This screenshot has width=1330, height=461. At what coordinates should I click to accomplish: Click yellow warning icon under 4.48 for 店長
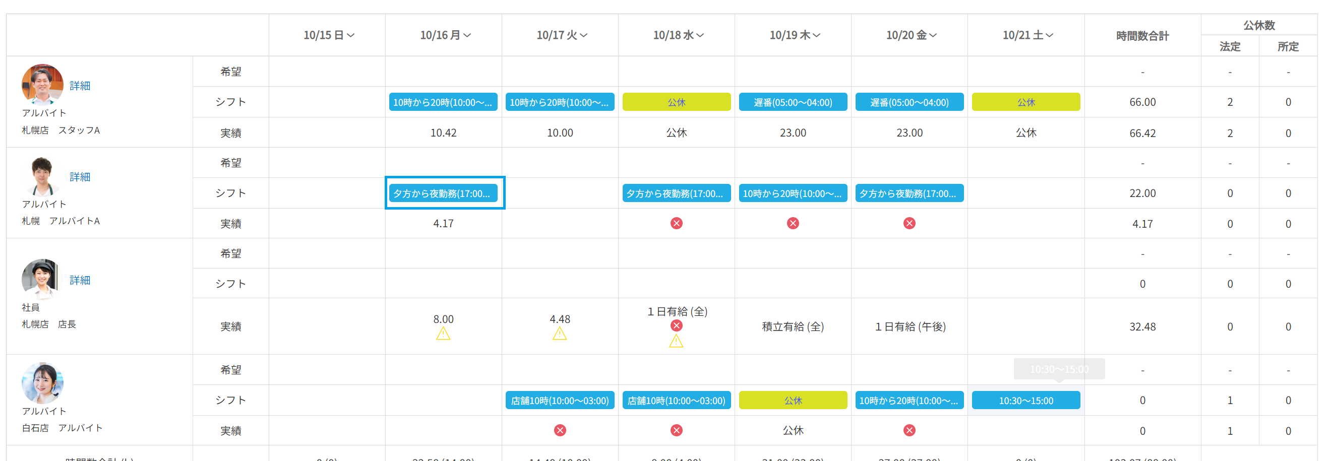[560, 334]
